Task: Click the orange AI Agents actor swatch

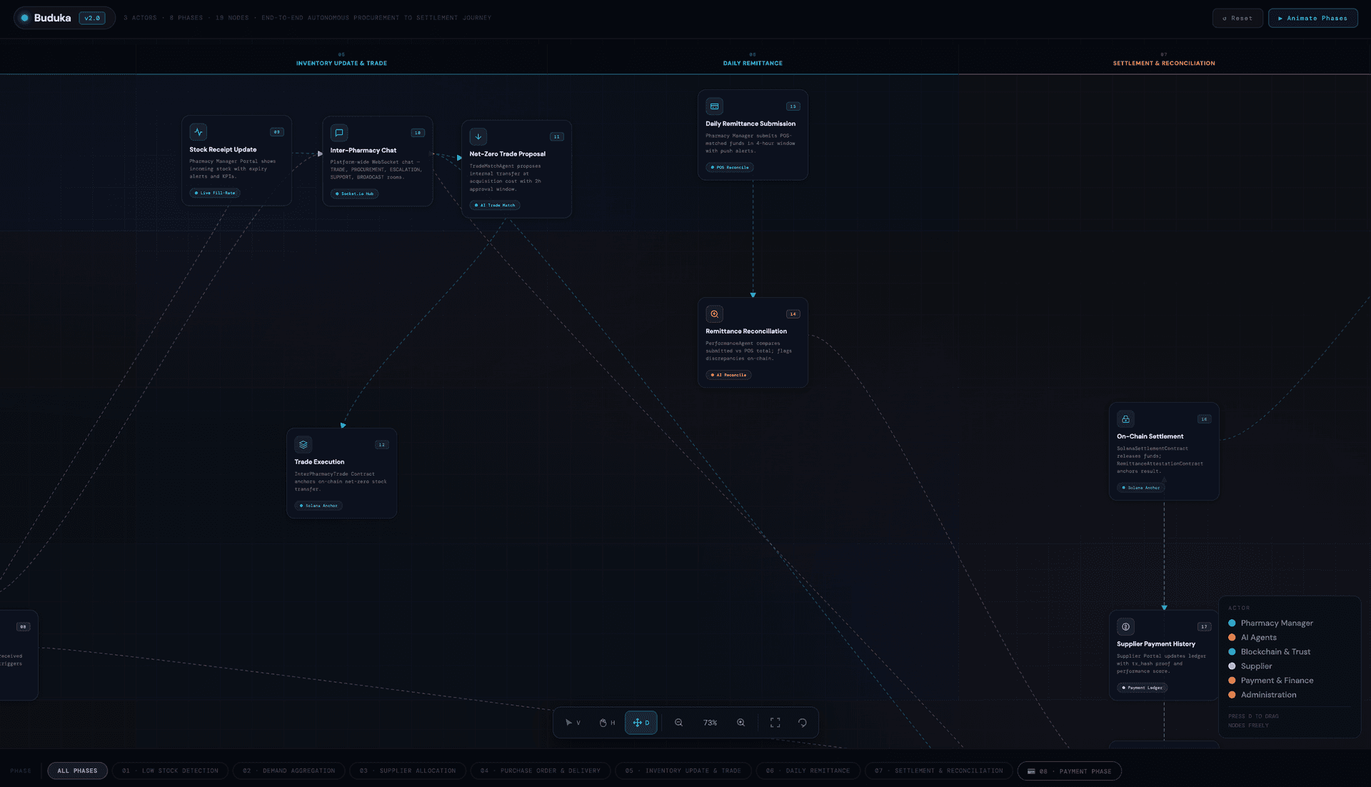Action: 1232,637
